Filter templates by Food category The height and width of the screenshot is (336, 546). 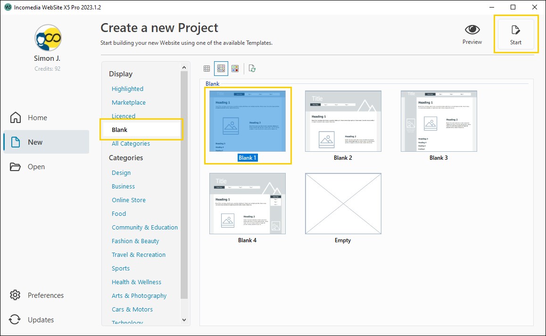coord(118,213)
